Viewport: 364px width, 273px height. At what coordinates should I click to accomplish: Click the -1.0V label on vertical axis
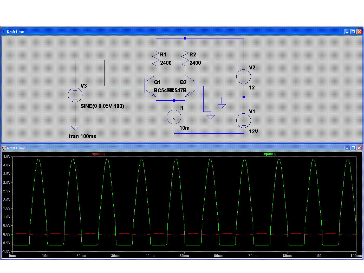click(6, 251)
